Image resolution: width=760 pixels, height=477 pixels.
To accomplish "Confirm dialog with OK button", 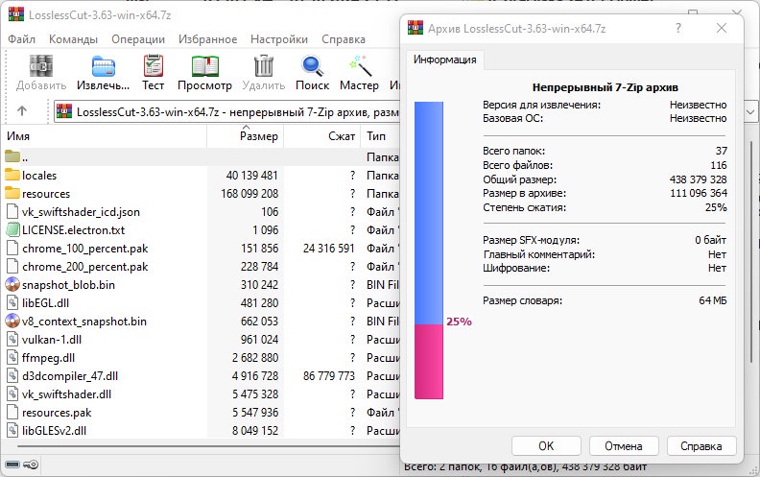I will (x=546, y=446).
